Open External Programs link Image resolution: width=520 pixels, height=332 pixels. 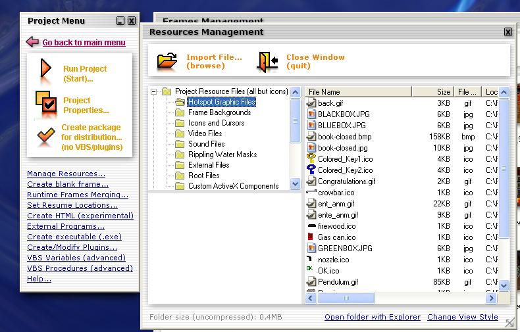(x=66, y=226)
